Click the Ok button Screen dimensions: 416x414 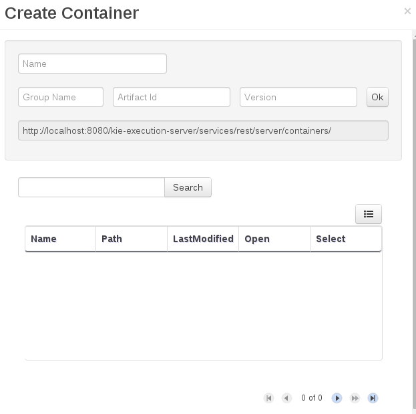(x=377, y=97)
